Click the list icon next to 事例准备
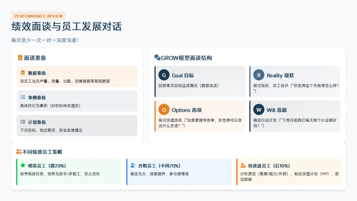Screen dimensions: 357x201 (23, 97)
